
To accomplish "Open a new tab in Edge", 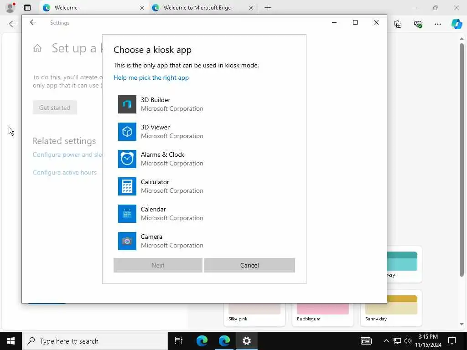I will (x=268, y=8).
